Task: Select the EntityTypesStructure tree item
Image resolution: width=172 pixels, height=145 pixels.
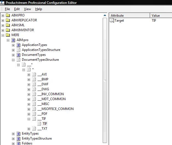Action: point(37,138)
